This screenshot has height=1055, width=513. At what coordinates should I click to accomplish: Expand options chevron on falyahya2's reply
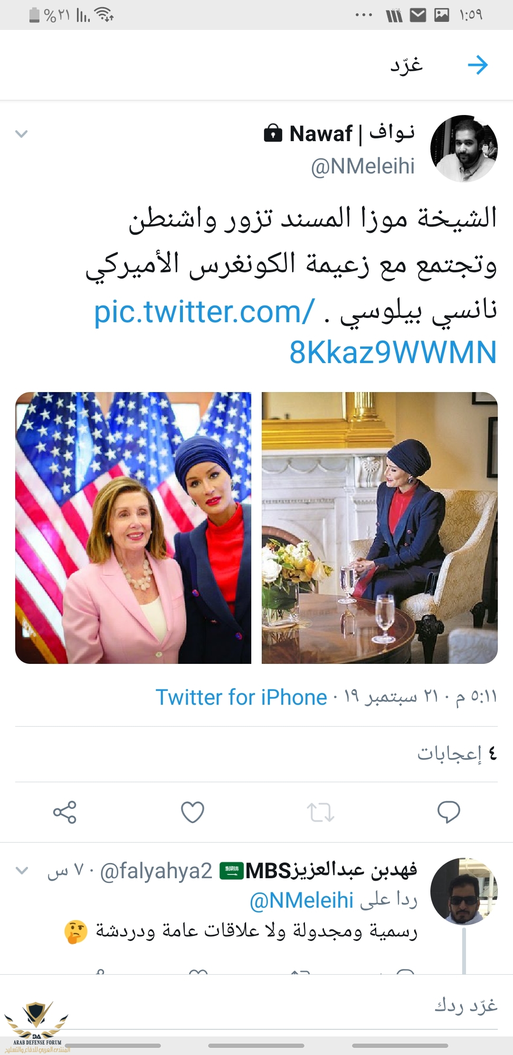click(22, 871)
